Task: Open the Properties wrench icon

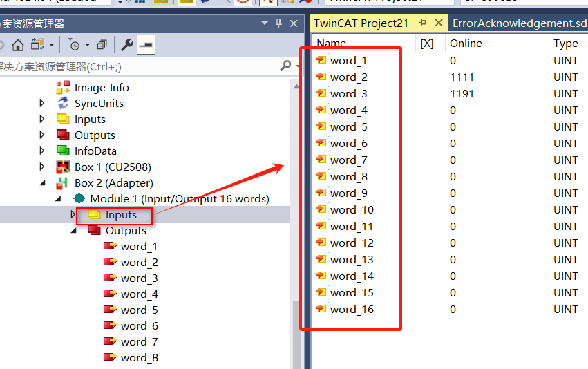Action: pos(127,46)
